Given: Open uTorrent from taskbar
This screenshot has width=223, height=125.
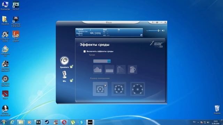Looking at the screenshot, I should click(x=73, y=122).
